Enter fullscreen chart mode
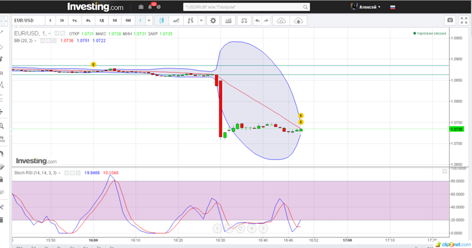The width and height of the screenshot is (472, 248). [464, 20]
